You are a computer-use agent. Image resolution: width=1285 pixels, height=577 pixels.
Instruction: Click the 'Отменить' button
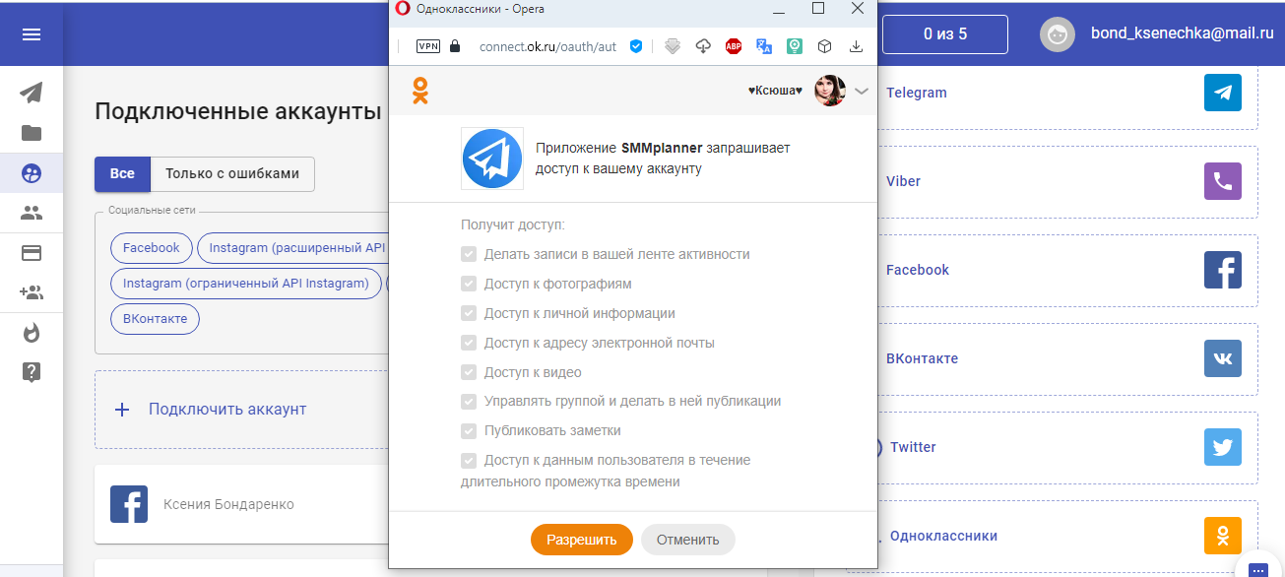[688, 540]
